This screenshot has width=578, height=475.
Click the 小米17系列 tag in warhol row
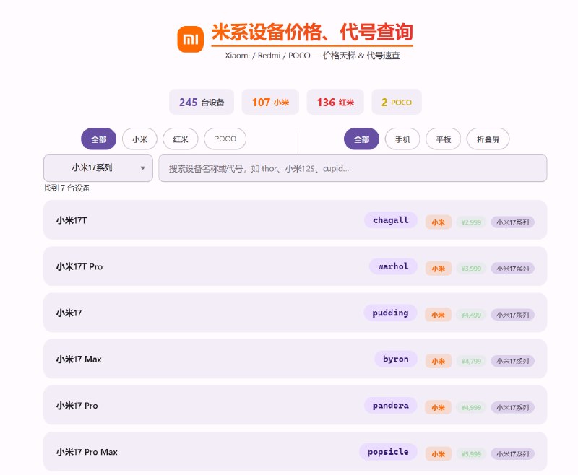(513, 269)
